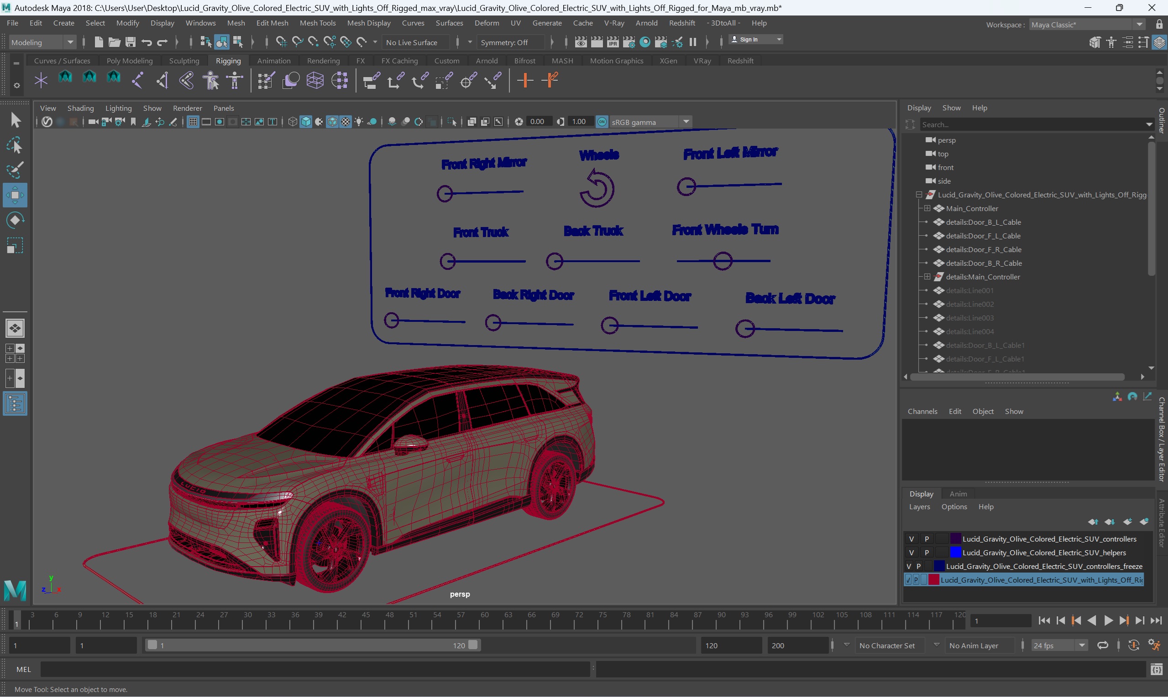Click the Undo arrow icon
Screen dimensions: 1168x697
(x=147, y=42)
